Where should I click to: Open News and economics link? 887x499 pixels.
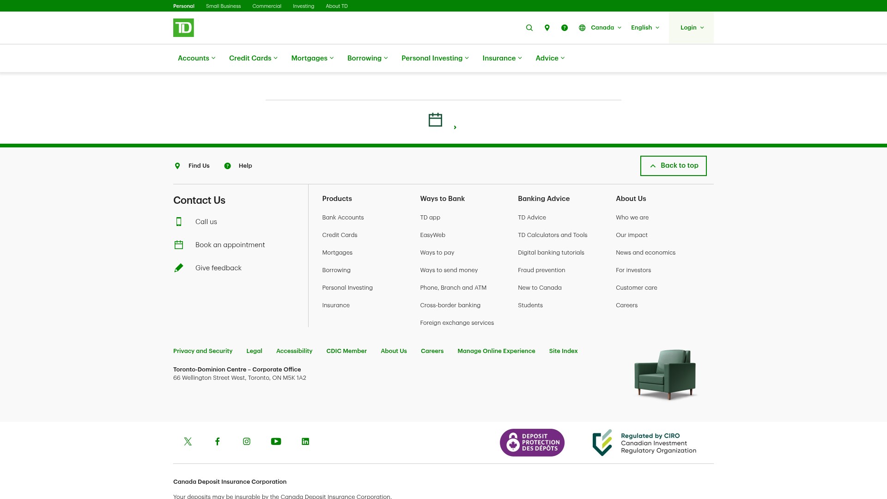(645, 253)
